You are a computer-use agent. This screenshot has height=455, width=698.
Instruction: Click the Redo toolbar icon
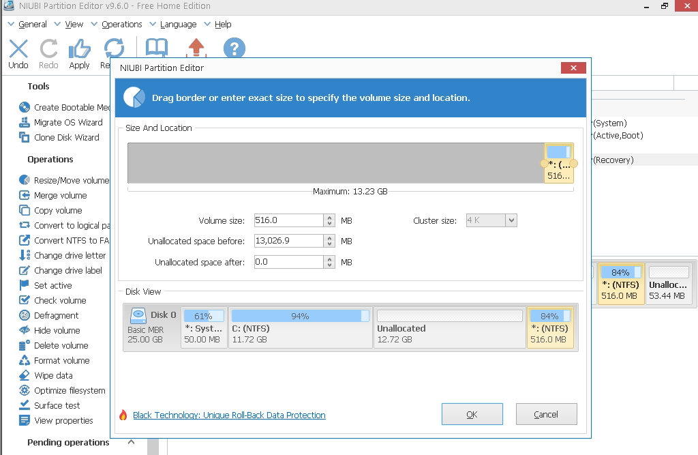coord(48,50)
